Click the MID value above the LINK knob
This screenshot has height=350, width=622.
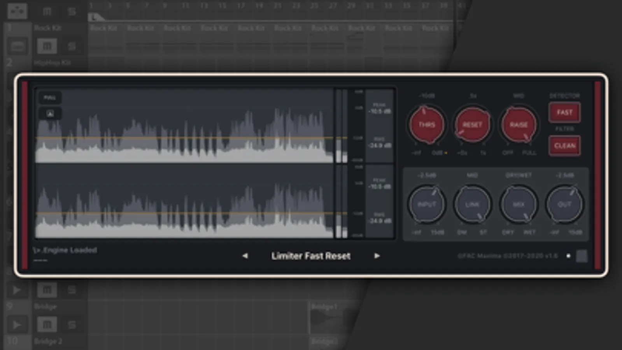click(x=472, y=175)
